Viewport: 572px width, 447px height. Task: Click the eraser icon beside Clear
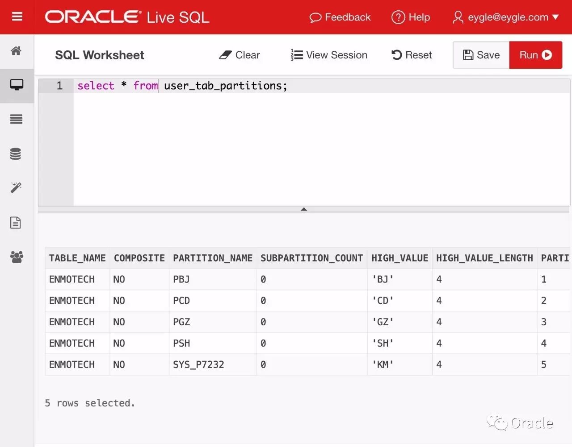225,55
